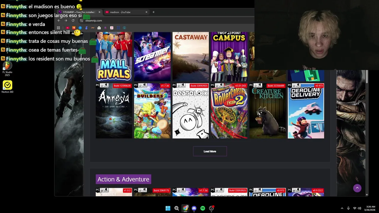379x213 pixels.
Task: Open the orange squiggle bookmark icon
Action: pos(93,28)
